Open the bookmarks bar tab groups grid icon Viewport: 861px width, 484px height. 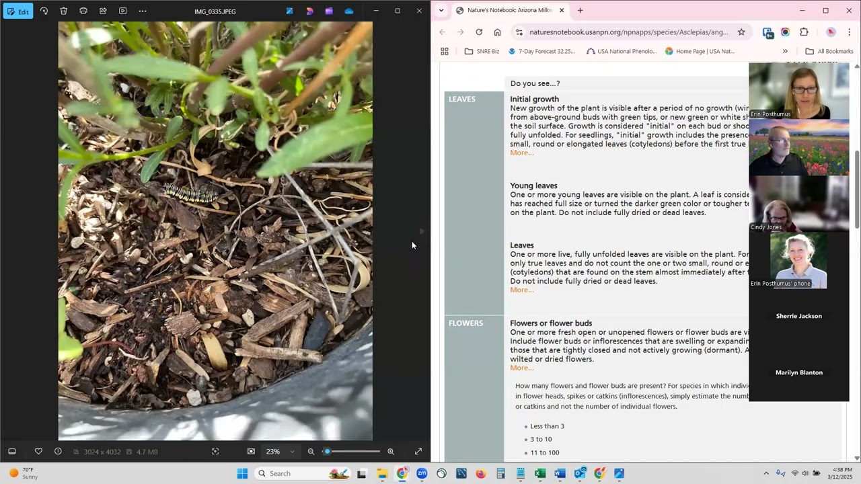click(445, 51)
